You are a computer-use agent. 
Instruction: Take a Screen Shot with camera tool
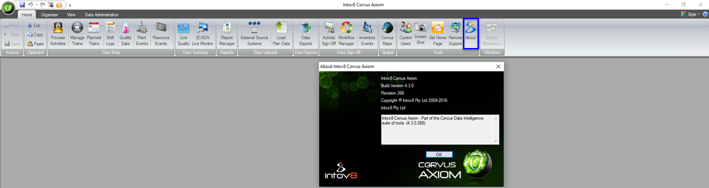point(420,34)
